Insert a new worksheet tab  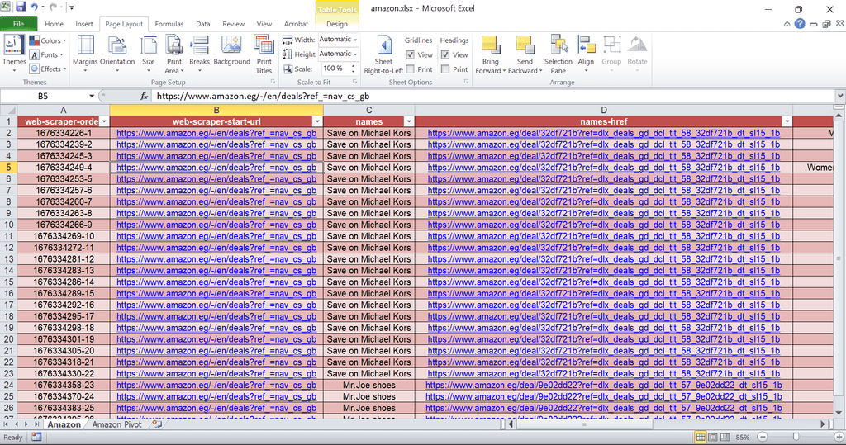click(157, 424)
